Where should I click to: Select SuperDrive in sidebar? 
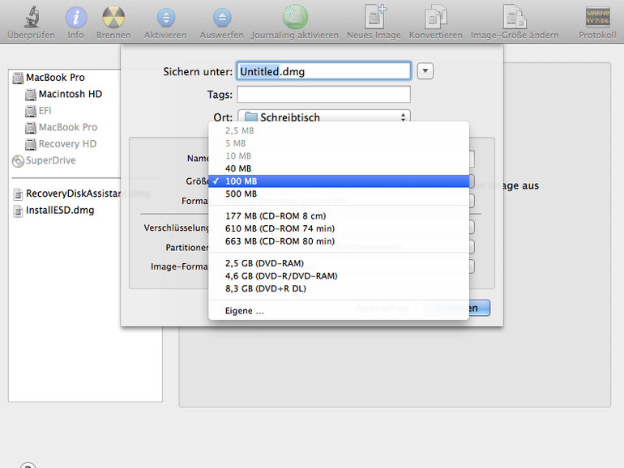coord(50,160)
